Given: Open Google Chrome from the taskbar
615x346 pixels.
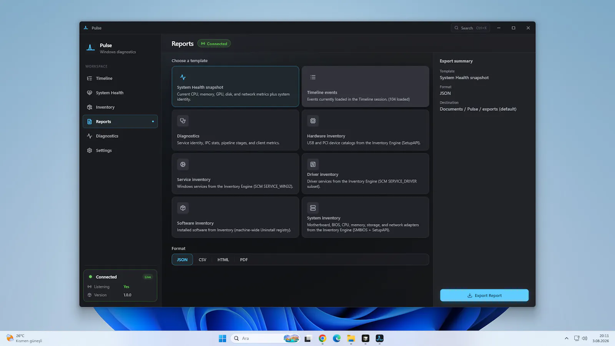Looking at the screenshot, I should click(x=322, y=338).
